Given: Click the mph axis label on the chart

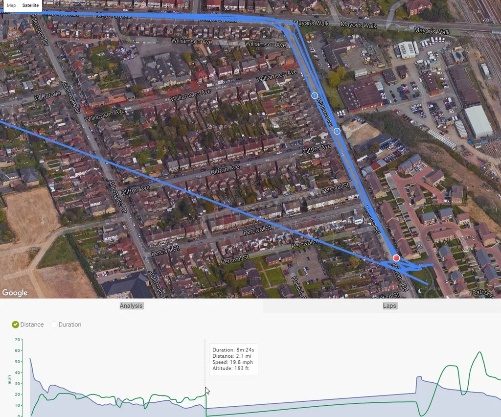Looking at the screenshot, I should point(9,380).
